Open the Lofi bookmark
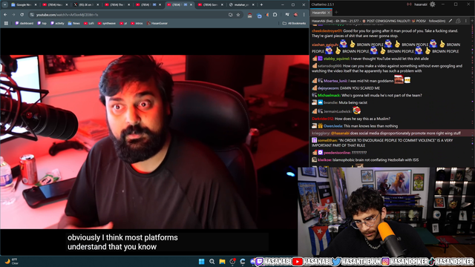This screenshot has width=475, height=267. click(89, 23)
